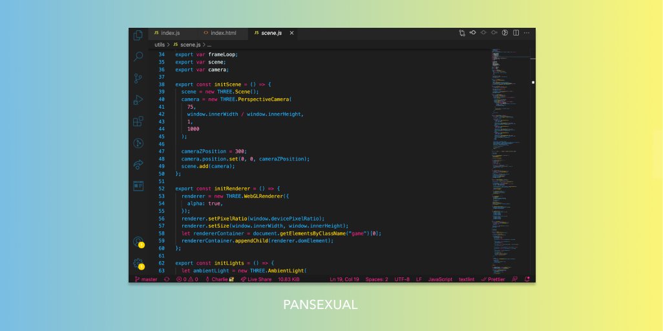Click the Prettier status bar item
This screenshot has height=331, width=663.
pos(493,279)
